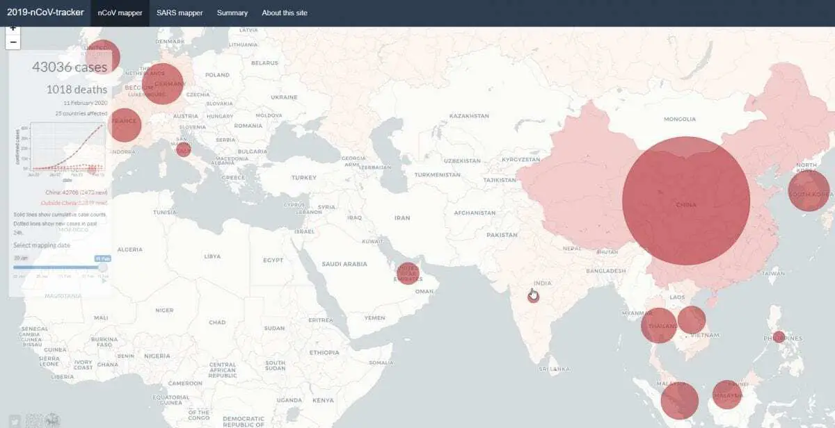Viewport: 835px width, 428px height.
Task: Select the United Kingdom case circle
Action: coord(102,58)
